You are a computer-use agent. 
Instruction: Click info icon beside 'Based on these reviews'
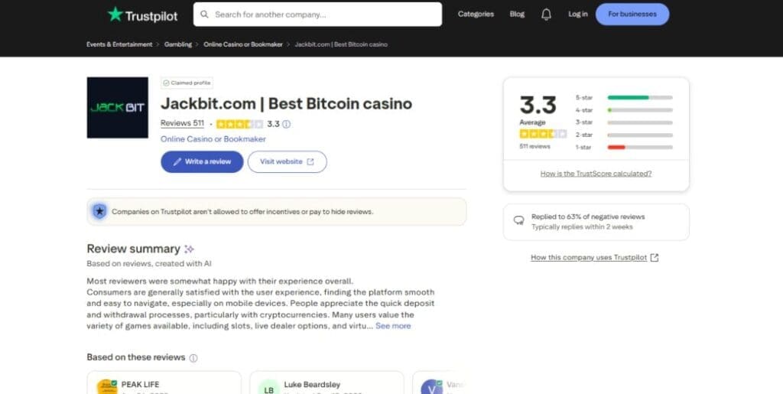pyautogui.click(x=193, y=357)
